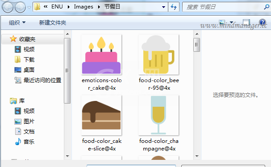
Task: Click the 最近访问的位置 icon
Action: click(x=17, y=80)
